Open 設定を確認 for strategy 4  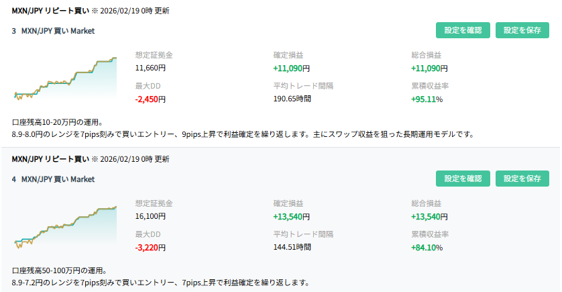(463, 179)
